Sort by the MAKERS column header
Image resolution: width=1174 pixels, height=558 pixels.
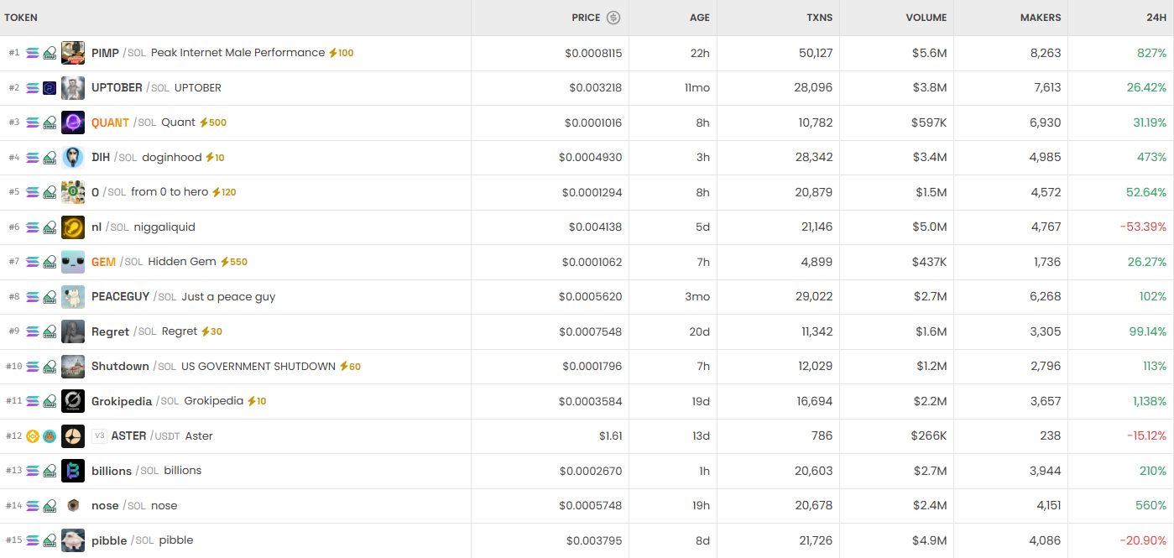pos(1040,18)
